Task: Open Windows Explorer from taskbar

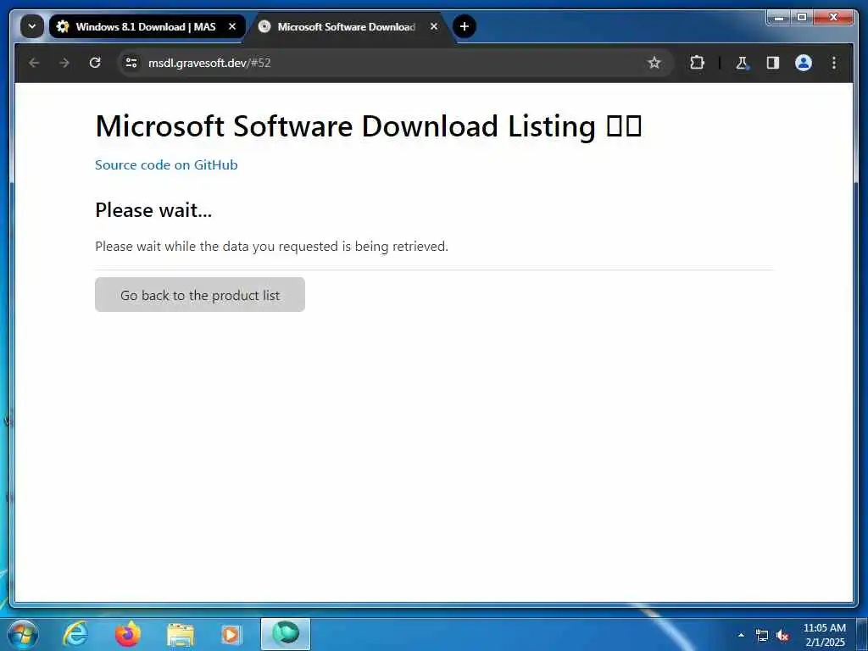Action: (x=181, y=634)
